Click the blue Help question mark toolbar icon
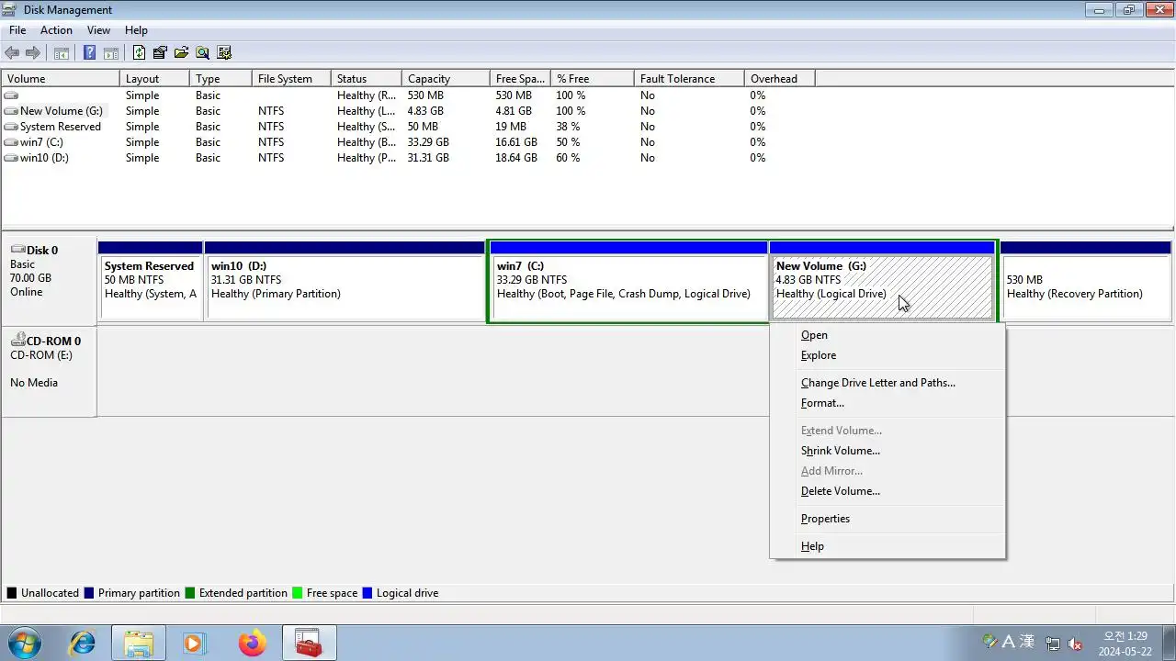 [x=89, y=53]
